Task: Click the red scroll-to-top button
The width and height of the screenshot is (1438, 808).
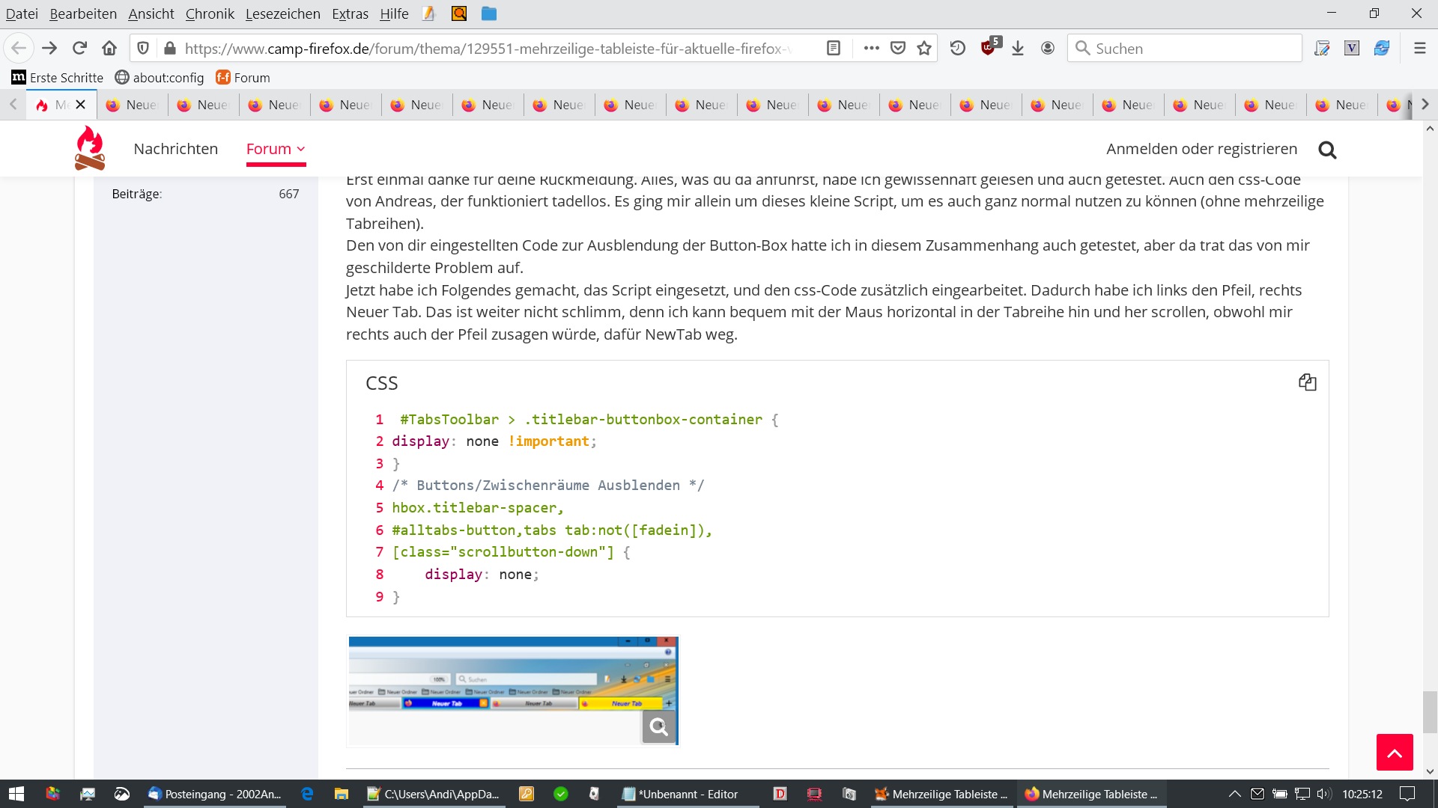Action: point(1394,753)
